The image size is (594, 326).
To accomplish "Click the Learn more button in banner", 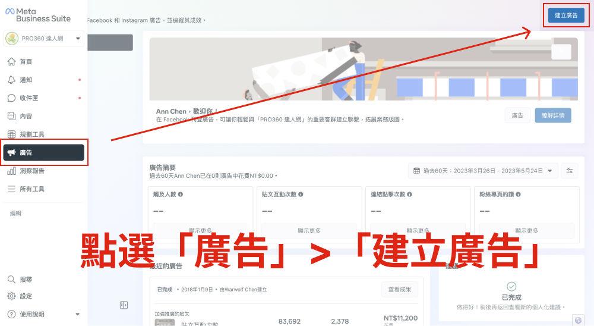I will (552, 115).
